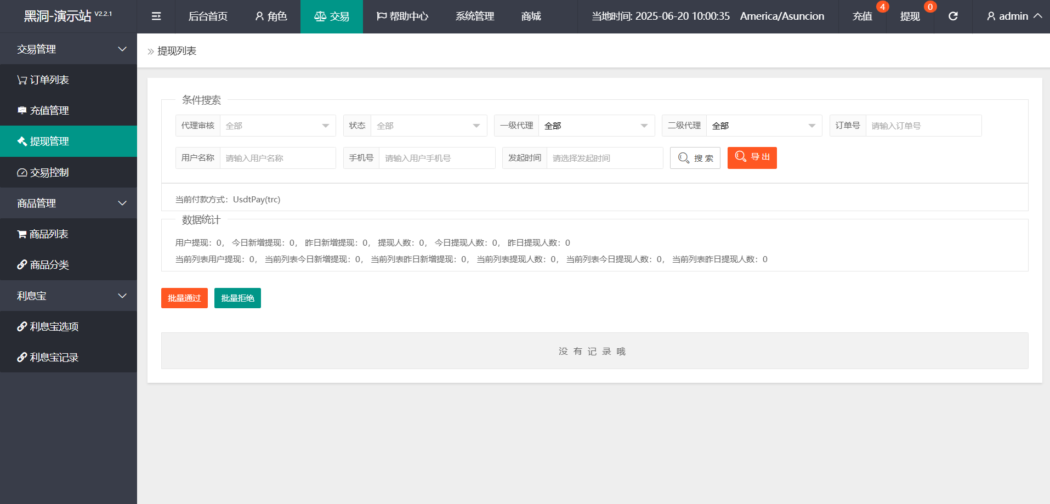Viewport: 1050px width, 504px height.
Task: Focus the 手机号 input field
Action: point(437,158)
